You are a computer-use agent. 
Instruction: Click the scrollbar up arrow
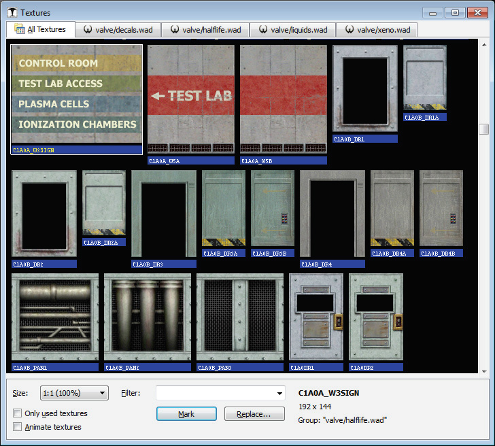(x=484, y=45)
